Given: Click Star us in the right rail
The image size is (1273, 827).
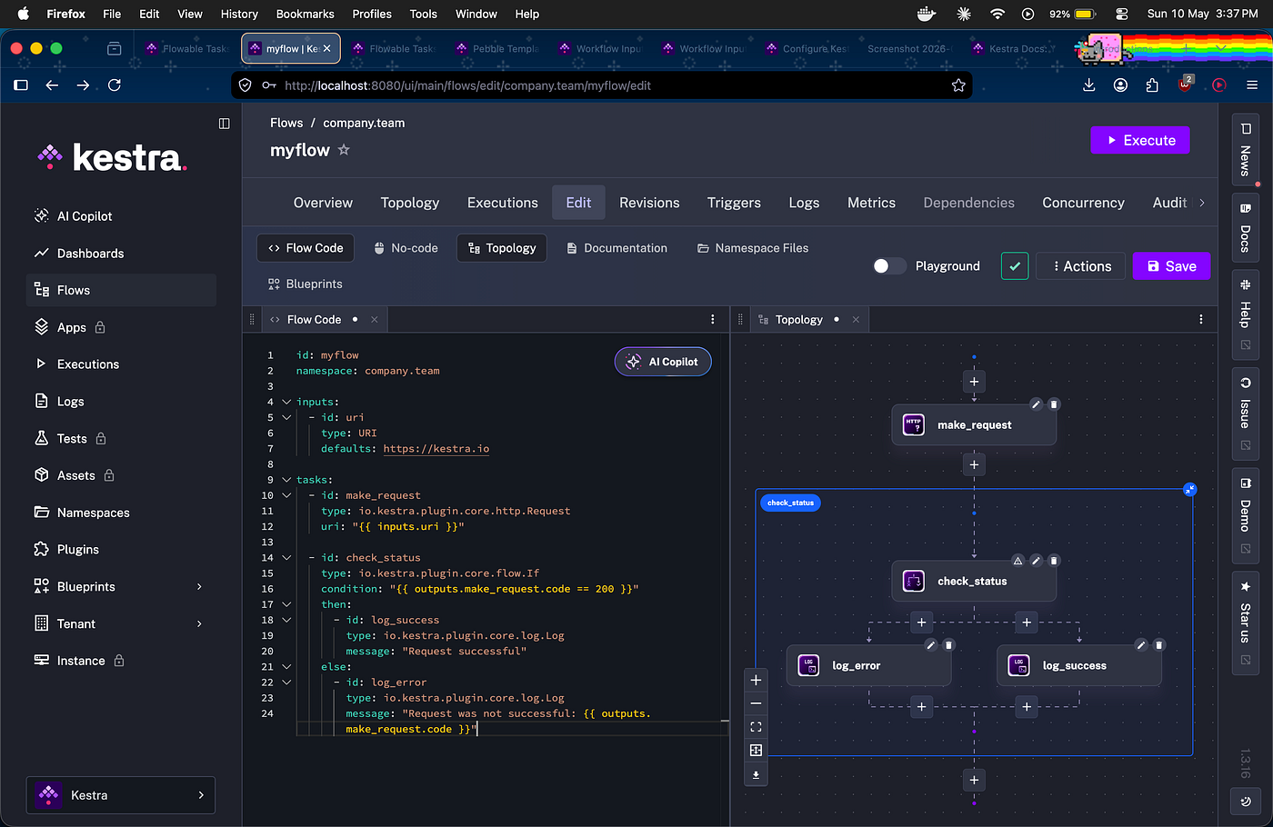Looking at the screenshot, I should pos(1246,623).
